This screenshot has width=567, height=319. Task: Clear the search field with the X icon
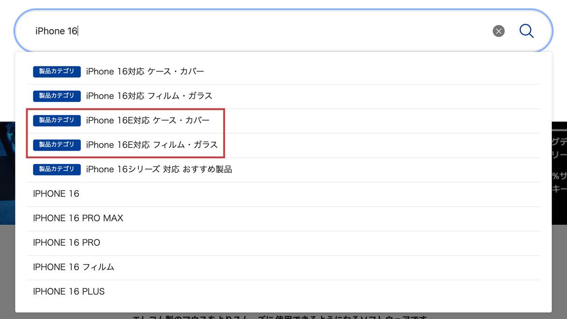pos(498,31)
